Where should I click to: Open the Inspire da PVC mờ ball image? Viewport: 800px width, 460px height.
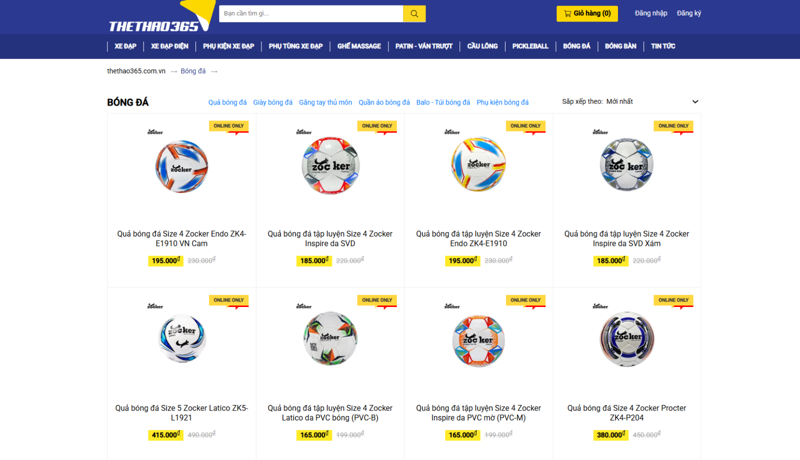478,341
